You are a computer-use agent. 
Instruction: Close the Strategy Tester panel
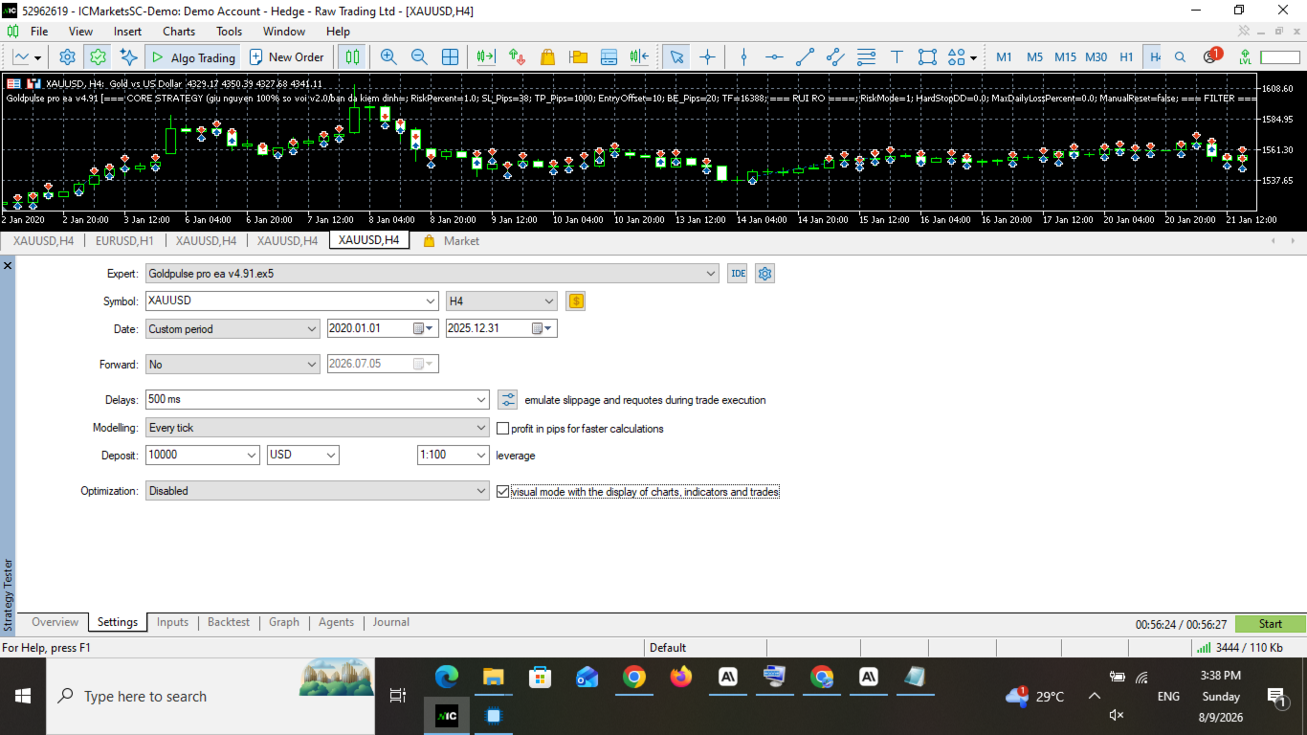[x=8, y=264]
